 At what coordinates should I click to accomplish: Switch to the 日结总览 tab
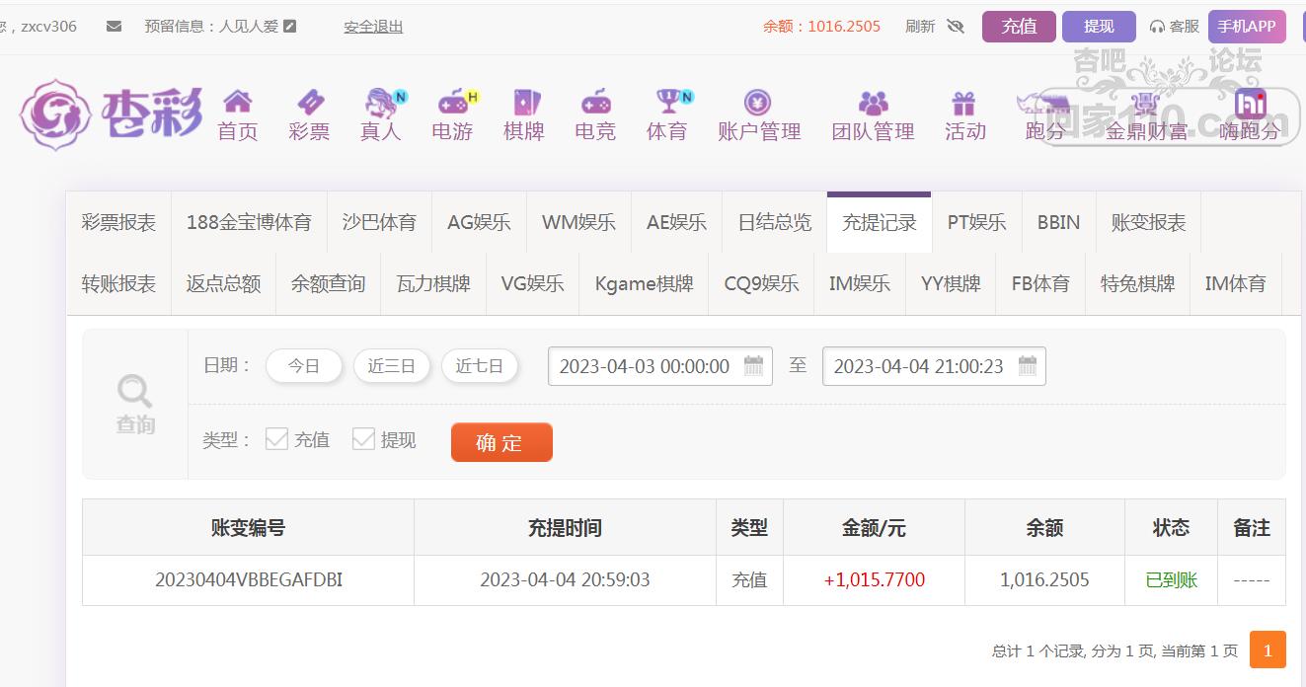point(774,223)
